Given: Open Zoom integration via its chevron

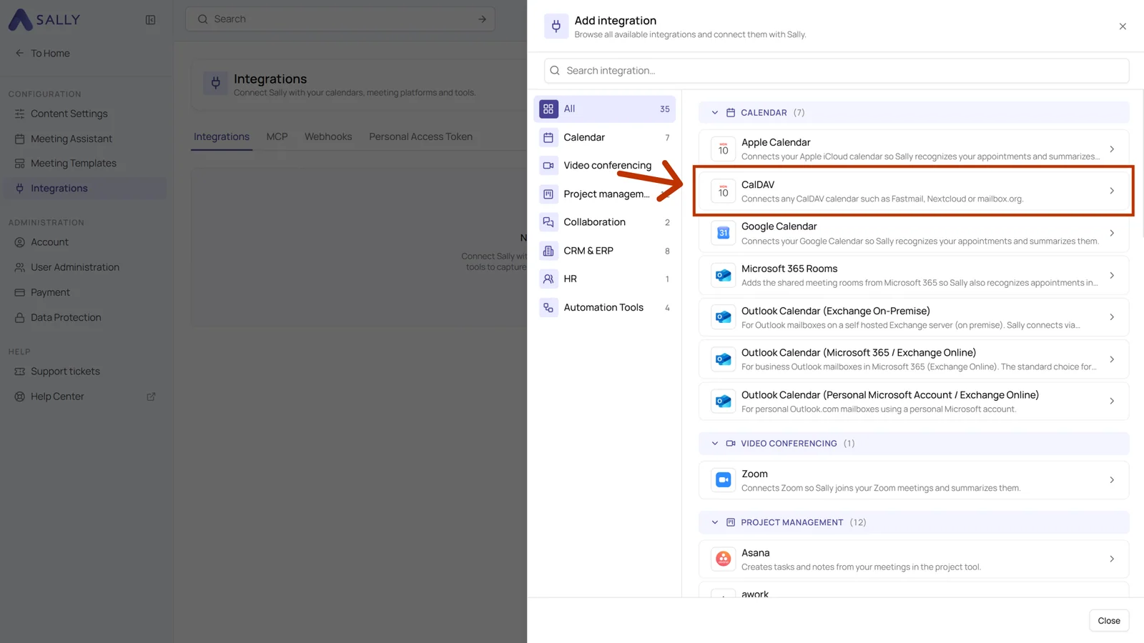Looking at the screenshot, I should pos(1112,480).
